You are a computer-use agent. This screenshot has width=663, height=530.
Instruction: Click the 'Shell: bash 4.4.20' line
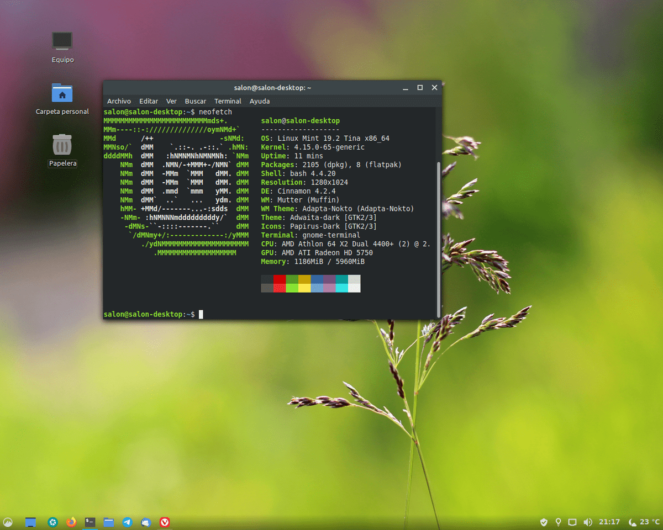click(298, 173)
